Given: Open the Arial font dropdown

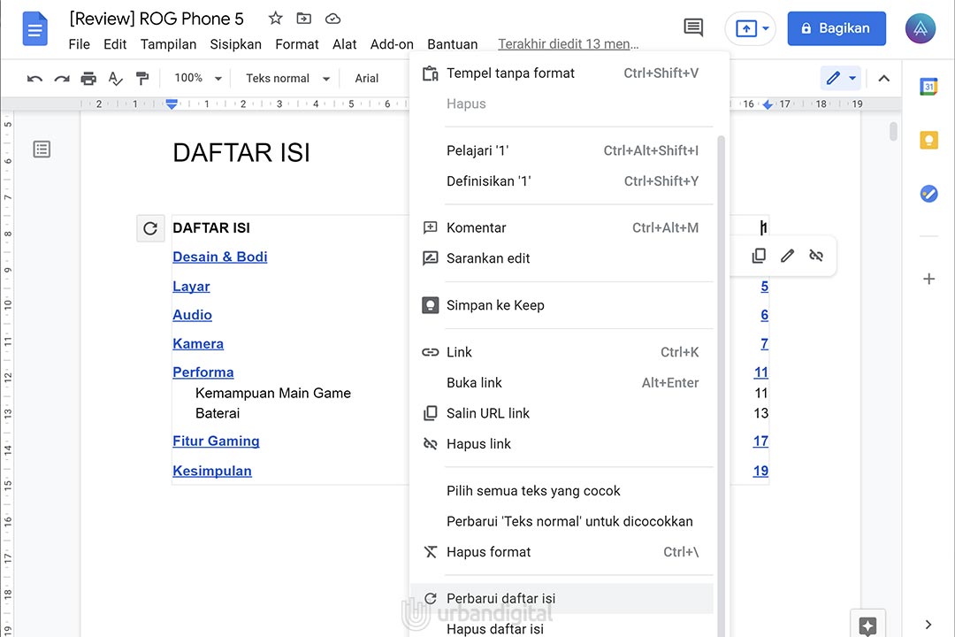Looking at the screenshot, I should pyautogui.click(x=367, y=78).
